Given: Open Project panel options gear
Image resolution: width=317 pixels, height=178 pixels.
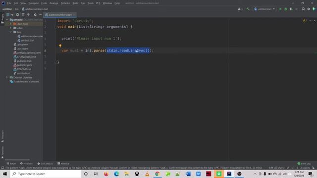Looking at the screenshot, I should (x=35, y=15).
